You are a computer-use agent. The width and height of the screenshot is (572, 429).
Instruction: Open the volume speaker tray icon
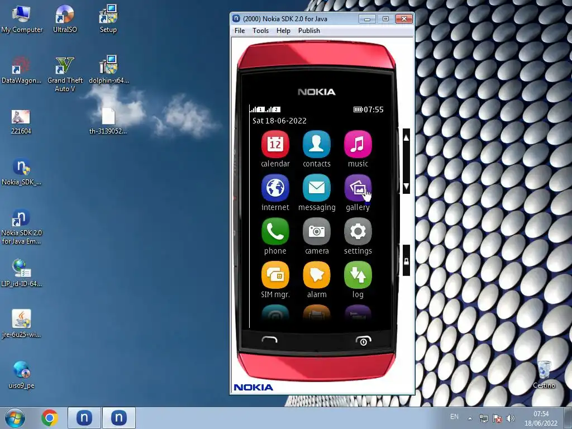pyautogui.click(x=511, y=419)
